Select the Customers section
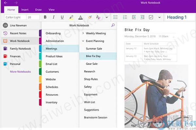196x130 pixels. pos(60,72)
